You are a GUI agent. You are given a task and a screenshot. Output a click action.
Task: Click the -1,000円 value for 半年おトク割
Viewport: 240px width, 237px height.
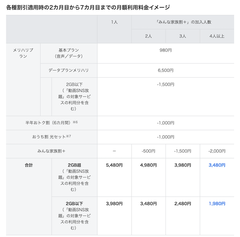166,123
